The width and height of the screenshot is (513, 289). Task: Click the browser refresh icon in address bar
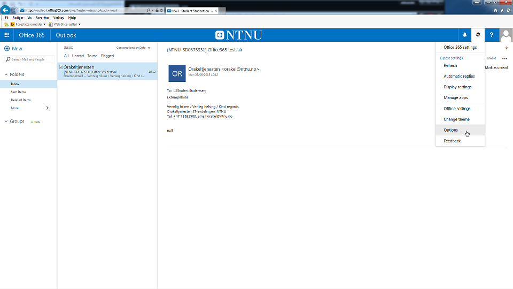161,11
